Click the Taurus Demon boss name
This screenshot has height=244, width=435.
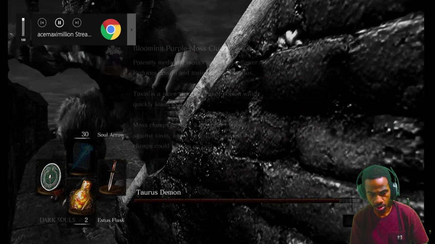158,192
